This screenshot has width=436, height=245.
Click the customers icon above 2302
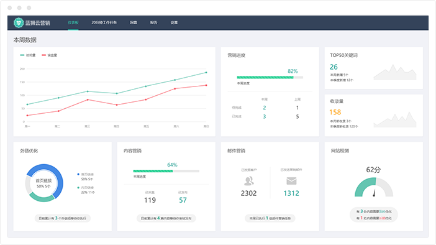[248, 181]
